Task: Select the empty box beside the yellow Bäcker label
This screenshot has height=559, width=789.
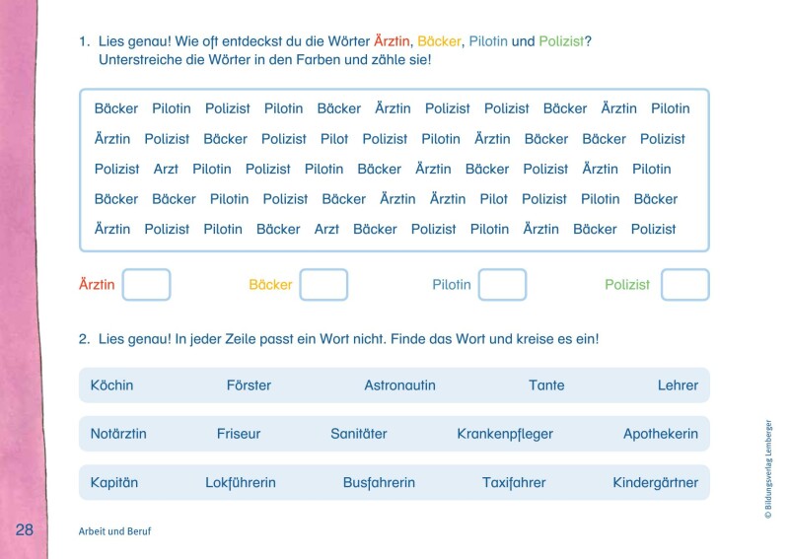Action: 323,285
